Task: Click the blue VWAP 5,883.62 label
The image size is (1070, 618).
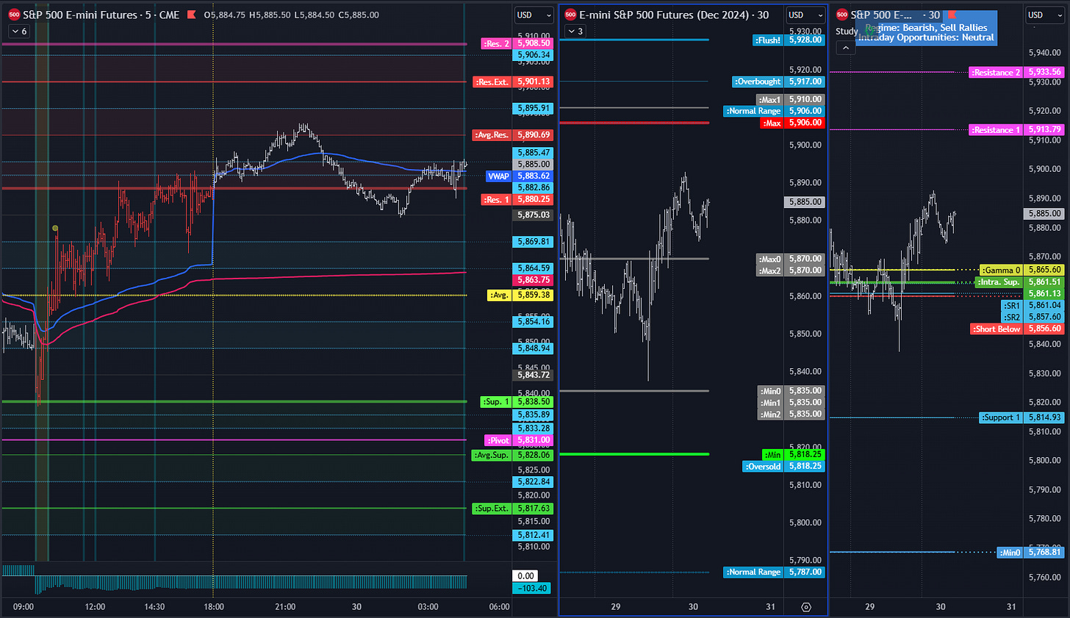Action: click(x=520, y=176)
